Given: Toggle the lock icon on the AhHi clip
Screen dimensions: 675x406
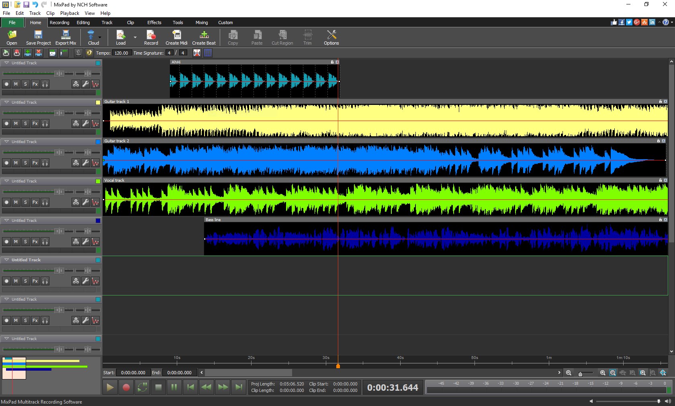Looking at the screenshot, I should [x=332, y=62].
